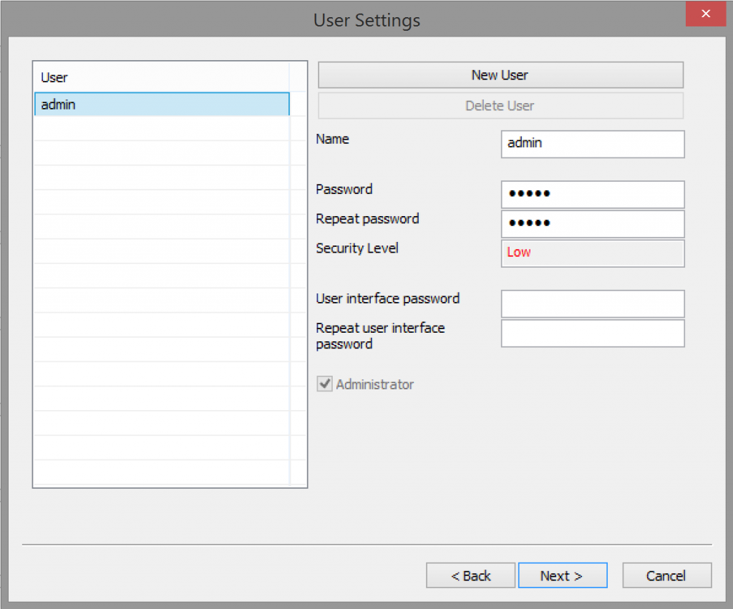
Task: Click the empty second column header in user list
Action: pos(297,77)
